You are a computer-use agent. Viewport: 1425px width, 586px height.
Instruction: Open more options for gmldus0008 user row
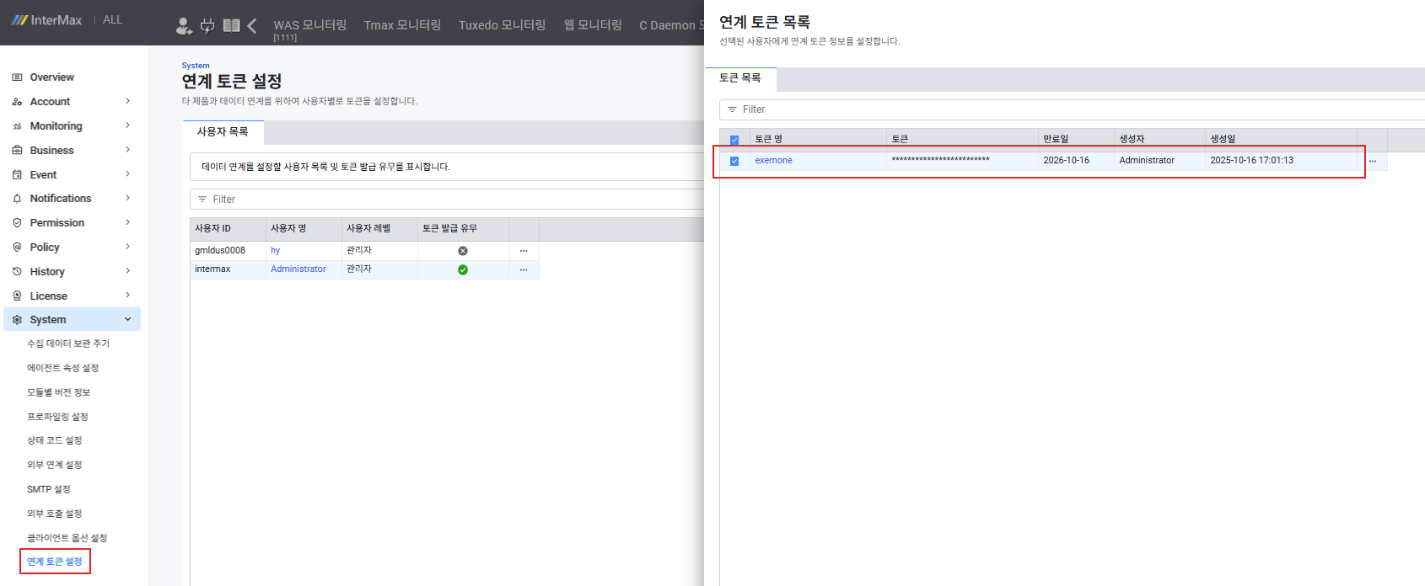[524, 251]
